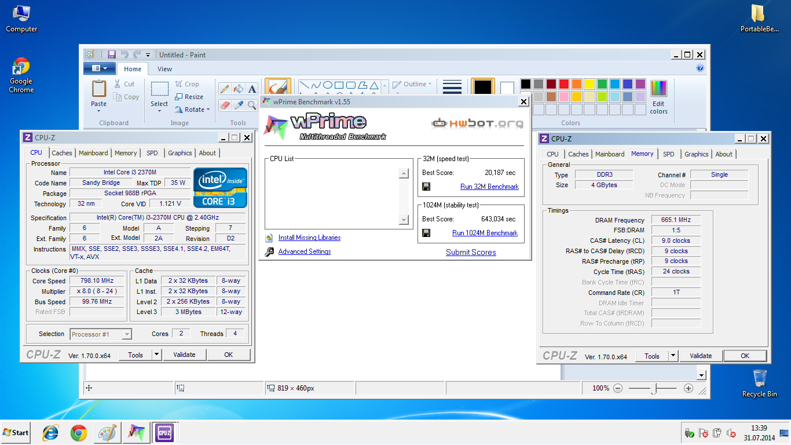Click the Run 1024M Benchmark link
The image size is (791, 445).
pos(485,233)
